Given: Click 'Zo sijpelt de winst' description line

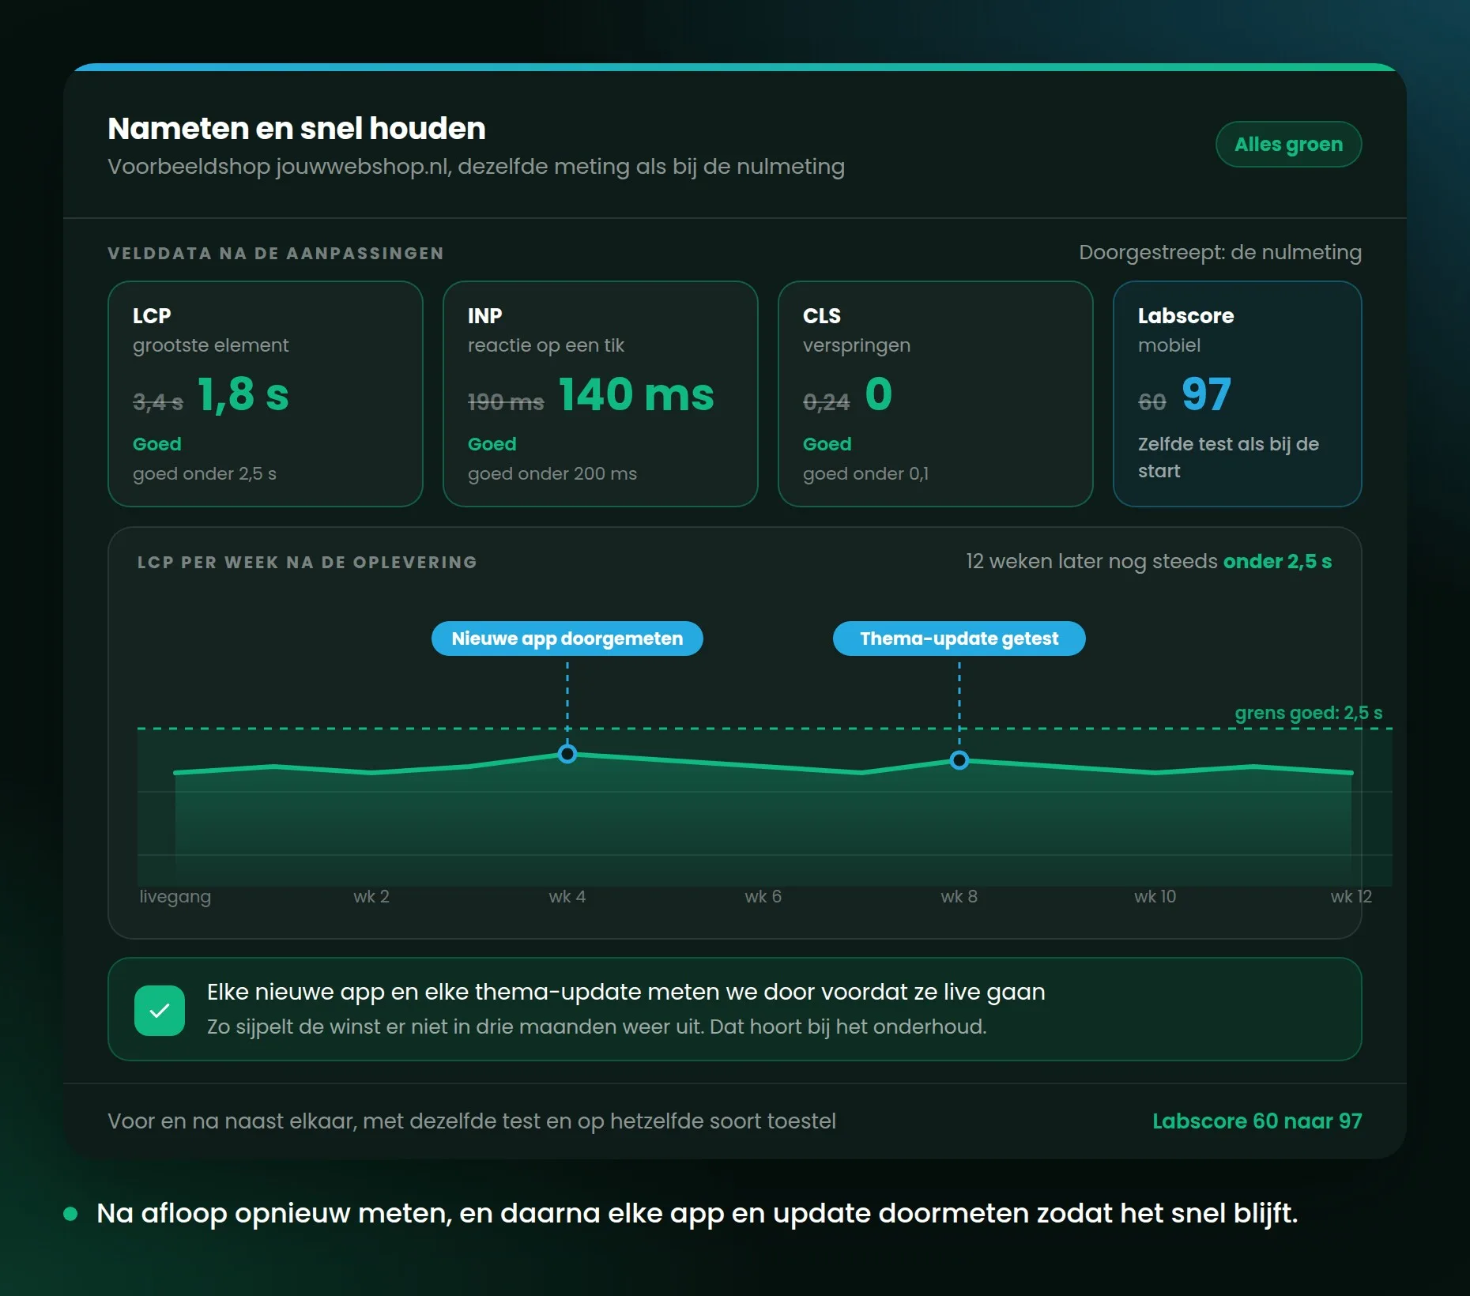Looking at the screenshot, I should click(597, 1027).
